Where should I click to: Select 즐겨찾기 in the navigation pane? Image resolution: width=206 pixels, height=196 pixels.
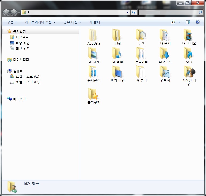(x=41, y=31)
